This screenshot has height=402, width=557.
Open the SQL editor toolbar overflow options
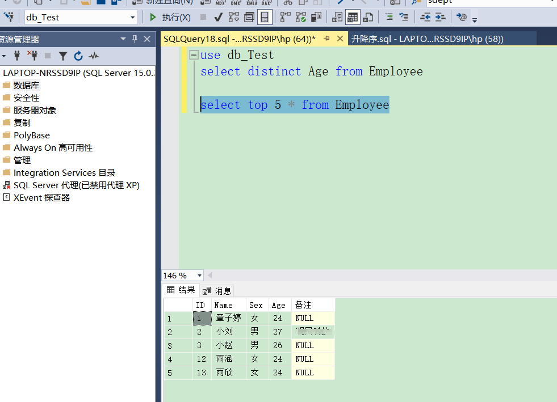point(475,20)
